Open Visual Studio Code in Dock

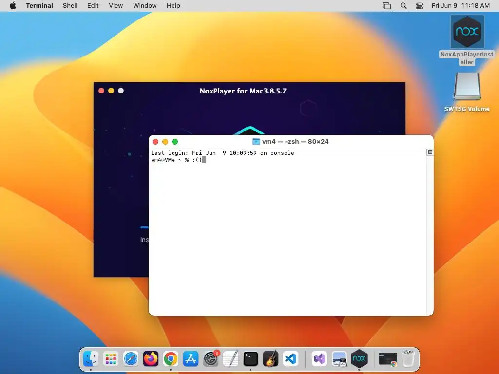tap(290, 359)
